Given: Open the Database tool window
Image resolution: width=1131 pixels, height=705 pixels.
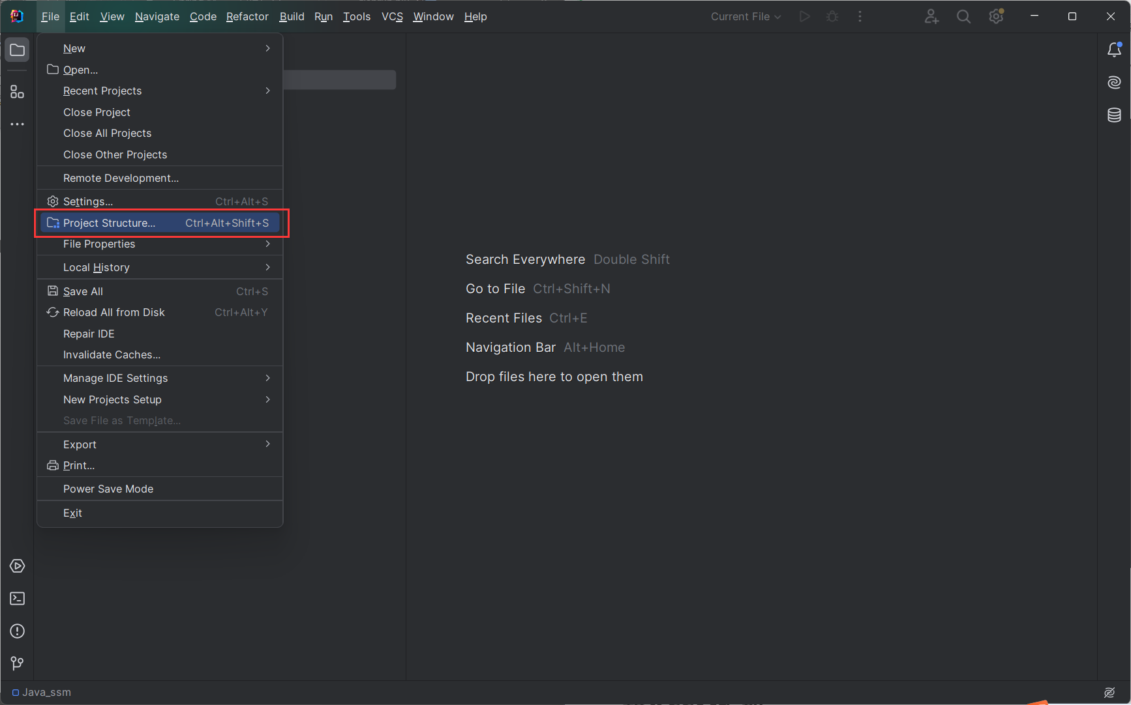Looking at the screenshot, I should tap(1114, 115).
